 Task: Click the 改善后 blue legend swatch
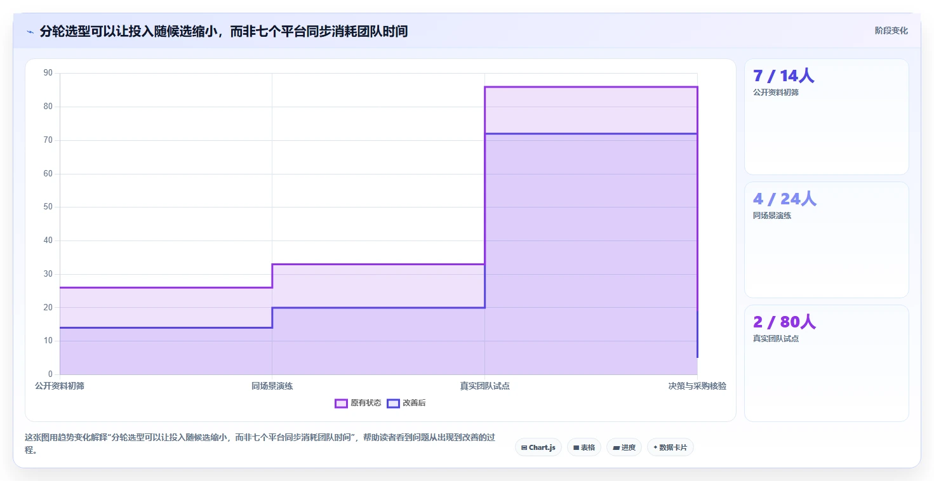(x=393, y=404)
